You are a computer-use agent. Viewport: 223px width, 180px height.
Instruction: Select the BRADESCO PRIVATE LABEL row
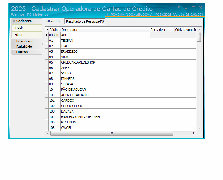[x=121, y=117]
